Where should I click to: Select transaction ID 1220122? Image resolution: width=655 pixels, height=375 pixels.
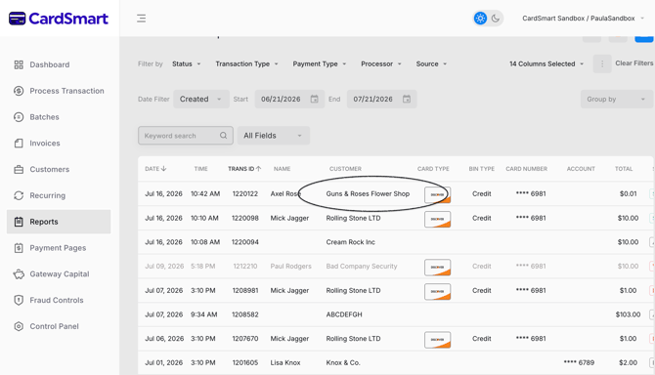pos(245,194)
